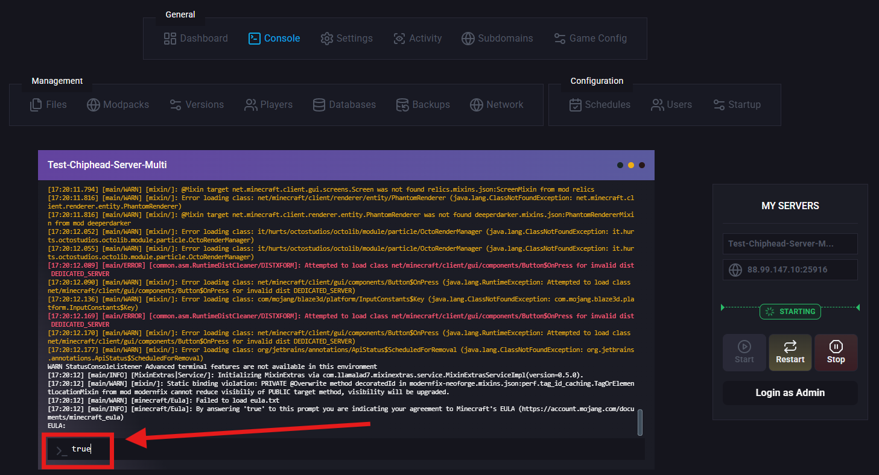Click the Files documents icon
Image resolution: width=879 pixels, height=475 pixels.
36,105
